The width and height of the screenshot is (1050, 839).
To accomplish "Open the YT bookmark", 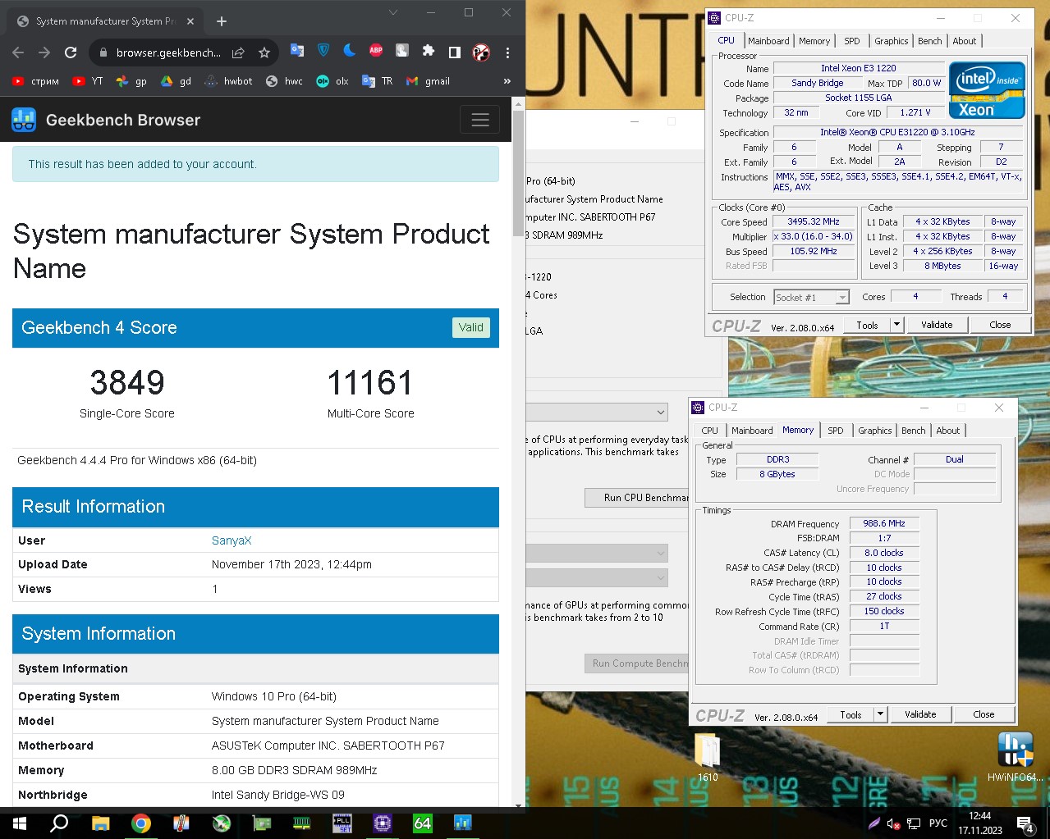I will pos(88,81).
